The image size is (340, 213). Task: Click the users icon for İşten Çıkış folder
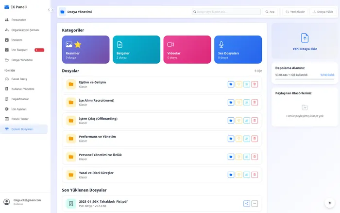point(247,121)
